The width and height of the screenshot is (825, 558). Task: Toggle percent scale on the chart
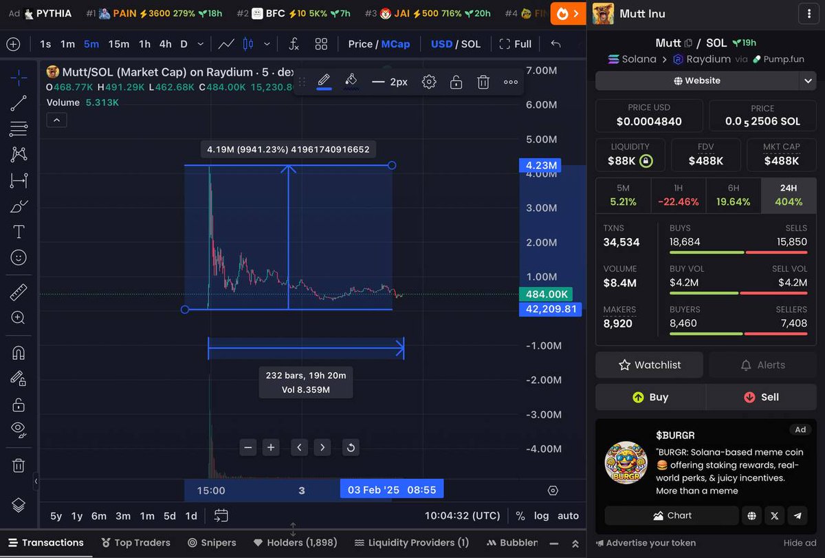(520, 515)
